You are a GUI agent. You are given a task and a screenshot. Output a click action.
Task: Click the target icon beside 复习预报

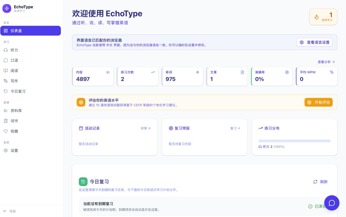pos(171,128)
